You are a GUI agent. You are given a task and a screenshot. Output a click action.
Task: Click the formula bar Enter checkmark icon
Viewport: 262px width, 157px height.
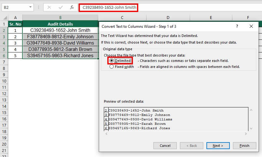pyautogui.click(x=61, y=7)
